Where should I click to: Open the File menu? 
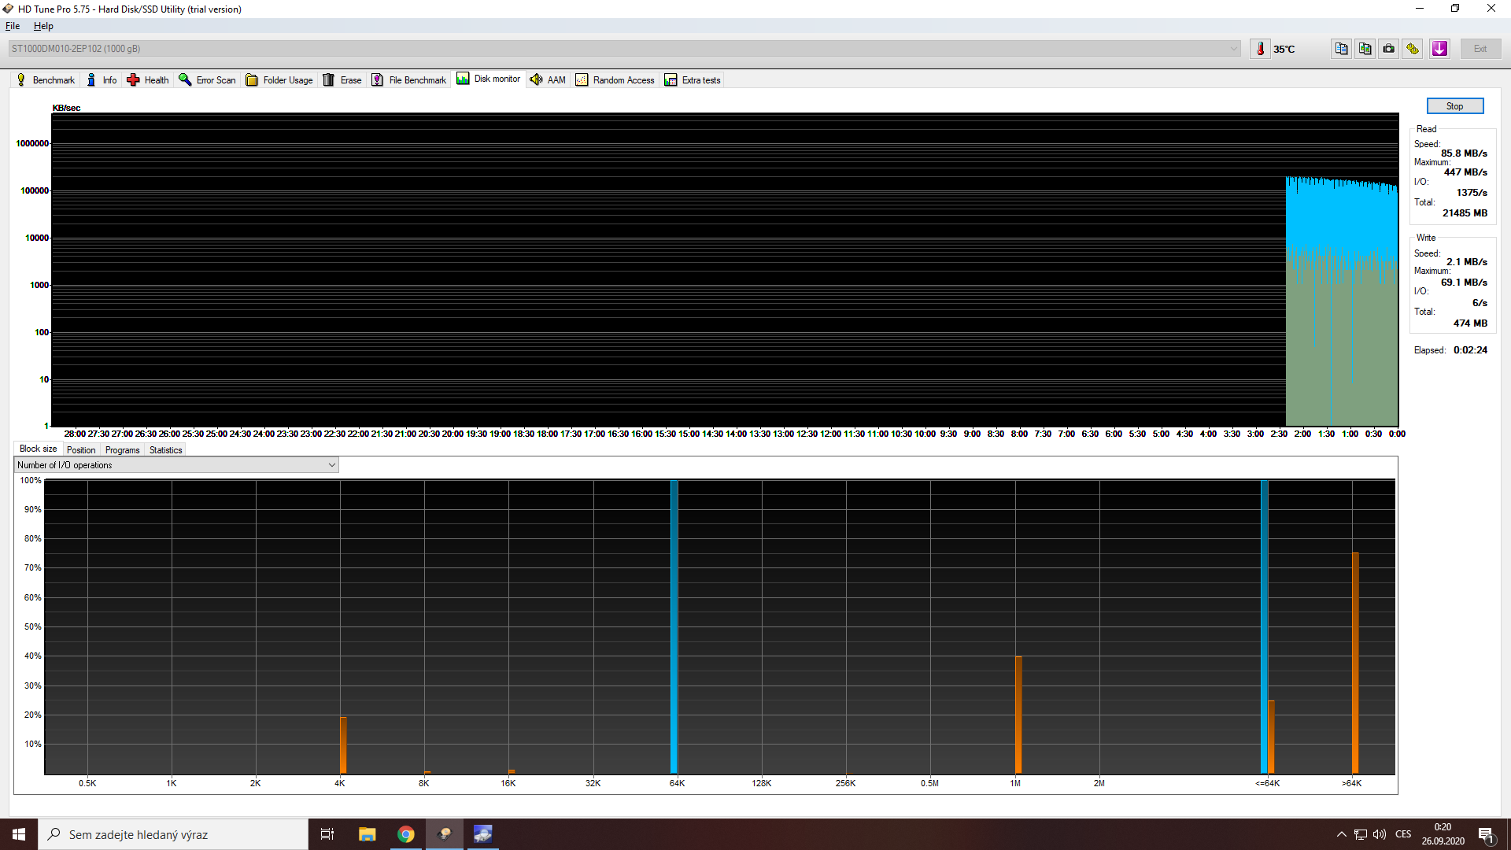13,26
